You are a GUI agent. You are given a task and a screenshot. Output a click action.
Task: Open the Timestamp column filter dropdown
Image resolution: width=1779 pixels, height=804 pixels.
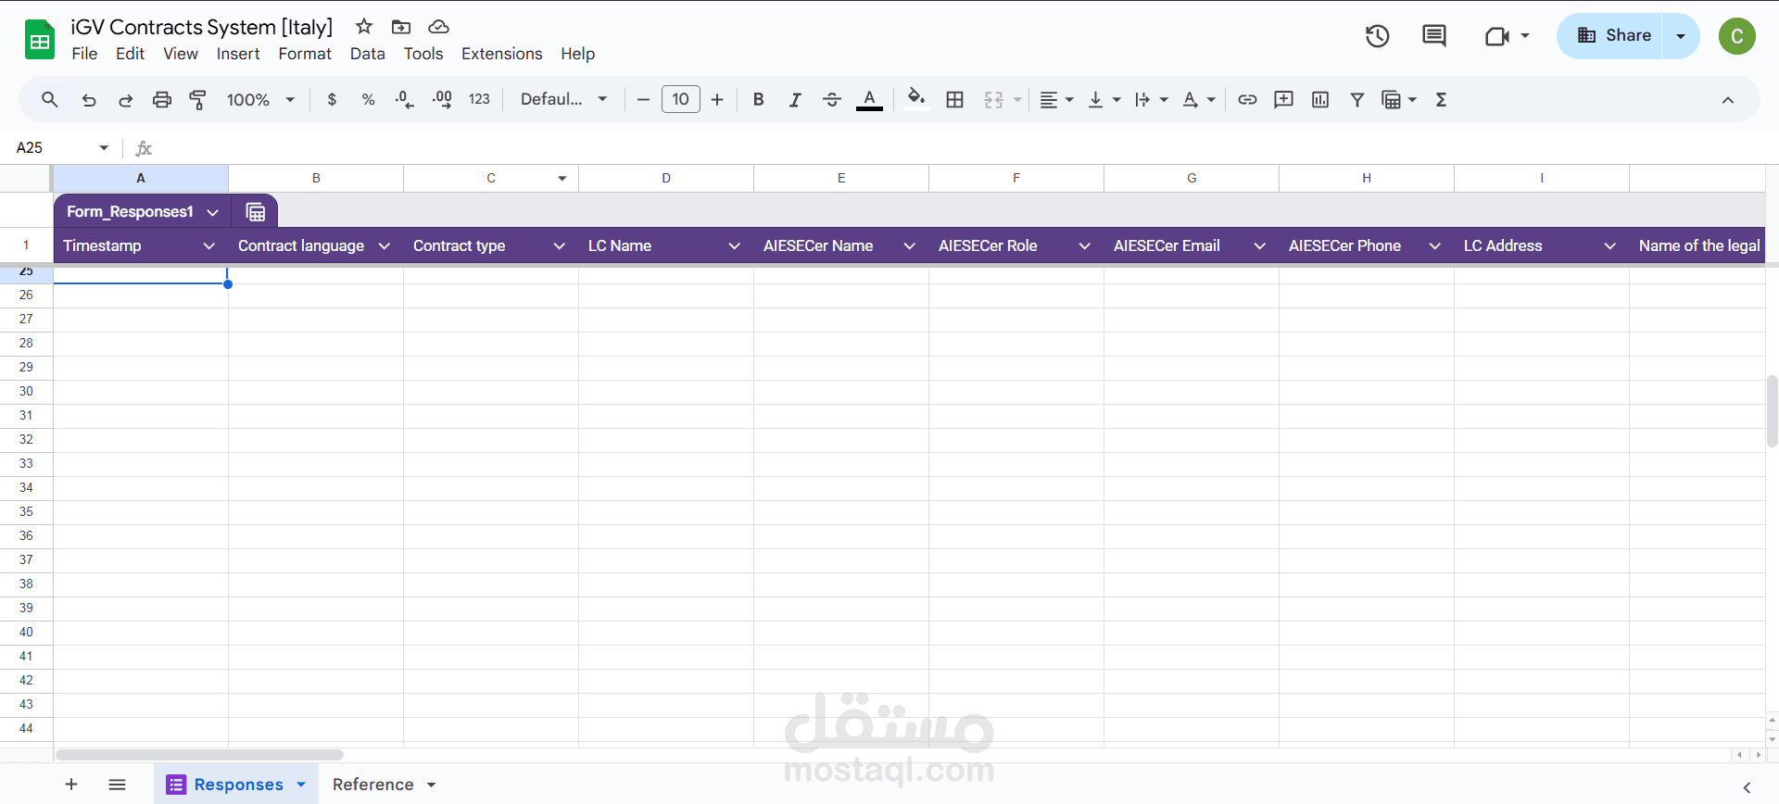click(209, 245)
